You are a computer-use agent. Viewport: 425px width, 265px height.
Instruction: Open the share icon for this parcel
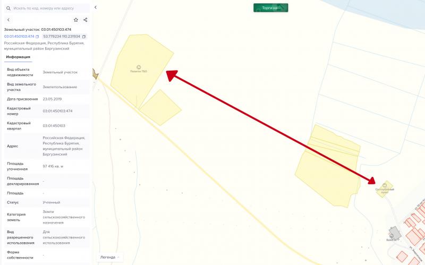pos(86,20)
